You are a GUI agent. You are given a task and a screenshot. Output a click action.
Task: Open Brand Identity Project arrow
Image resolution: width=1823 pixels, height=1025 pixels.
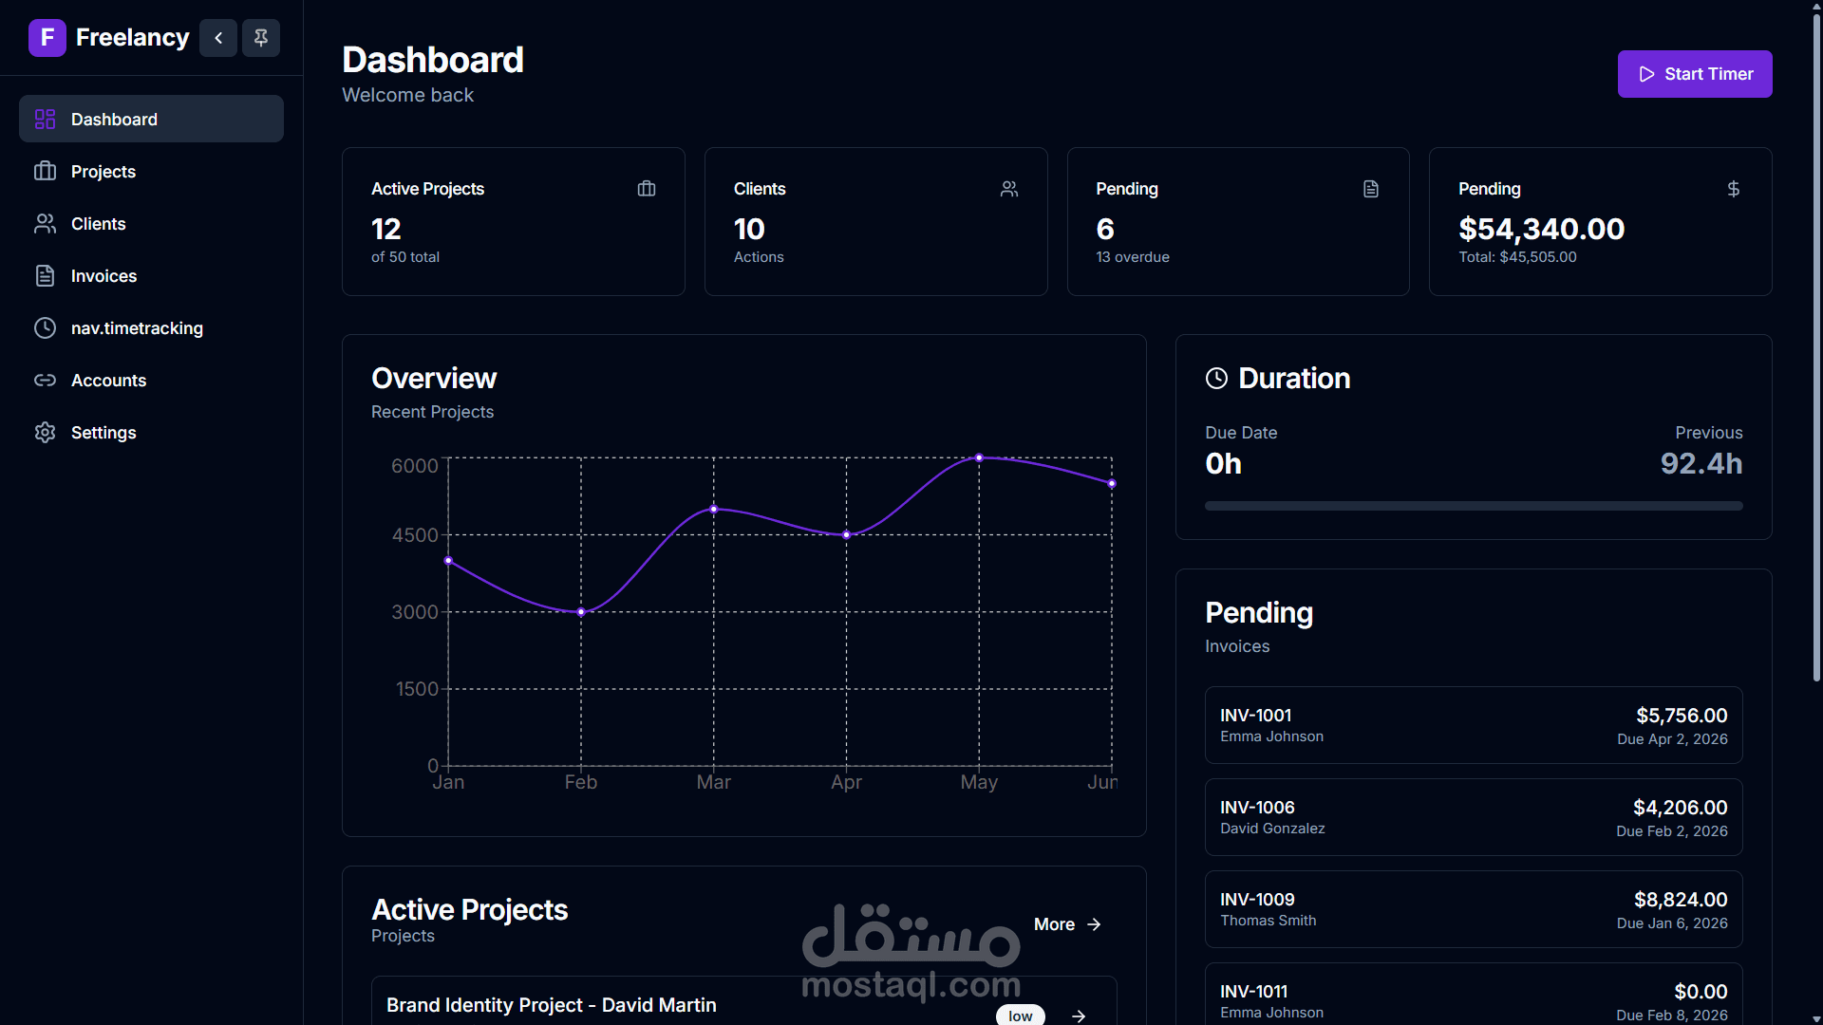(1079, 1015)
